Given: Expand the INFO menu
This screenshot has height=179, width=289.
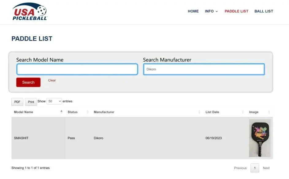Looking at the screenshot, I should (x=211, y=11).
